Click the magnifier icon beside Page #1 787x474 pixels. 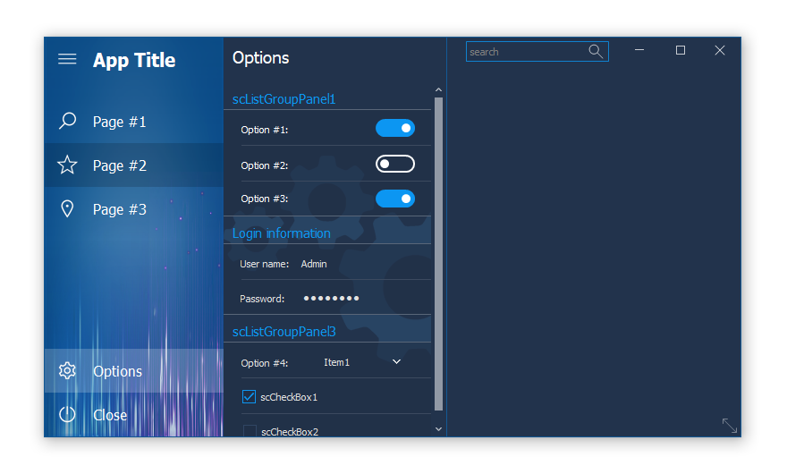pyautogui.click(x=67, y=121)
